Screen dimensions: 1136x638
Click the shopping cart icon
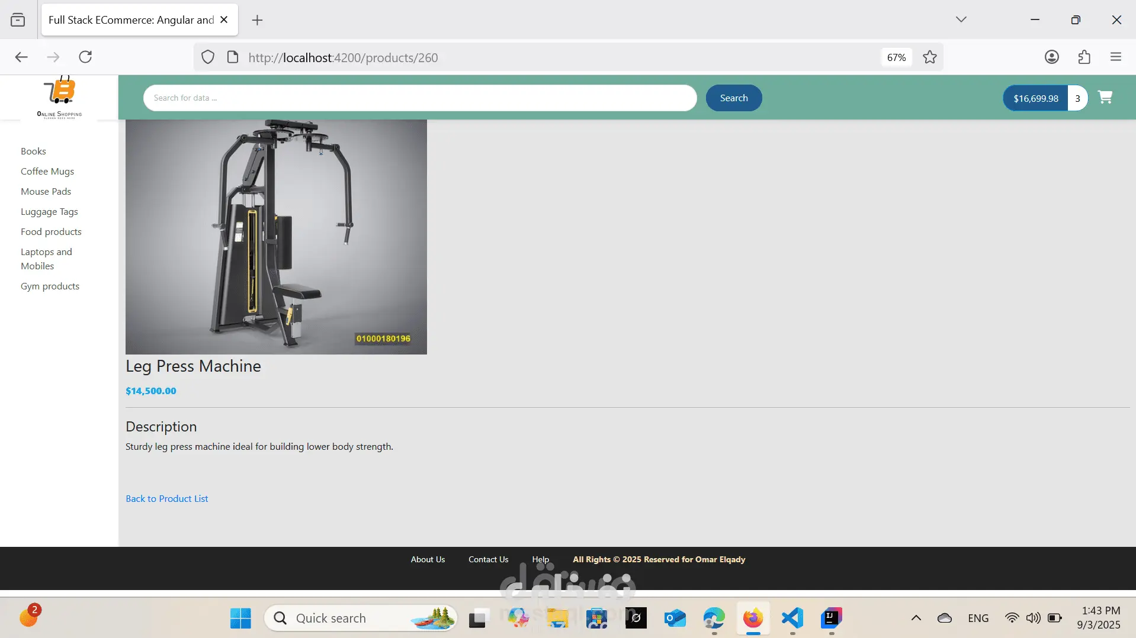[1105, 97]
